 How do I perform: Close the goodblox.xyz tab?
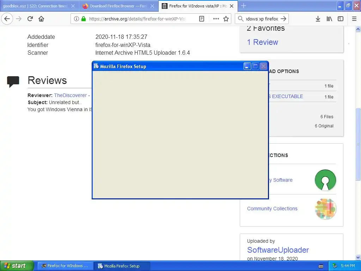(x=73, y=6)
